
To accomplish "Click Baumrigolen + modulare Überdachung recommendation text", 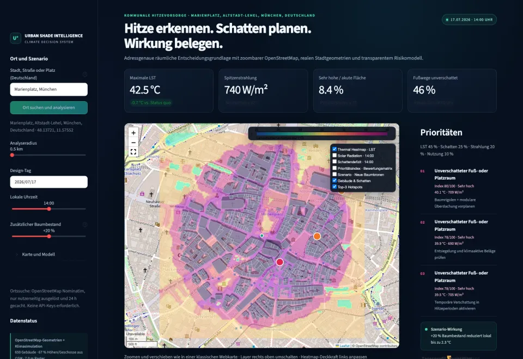I will (455, 203).
